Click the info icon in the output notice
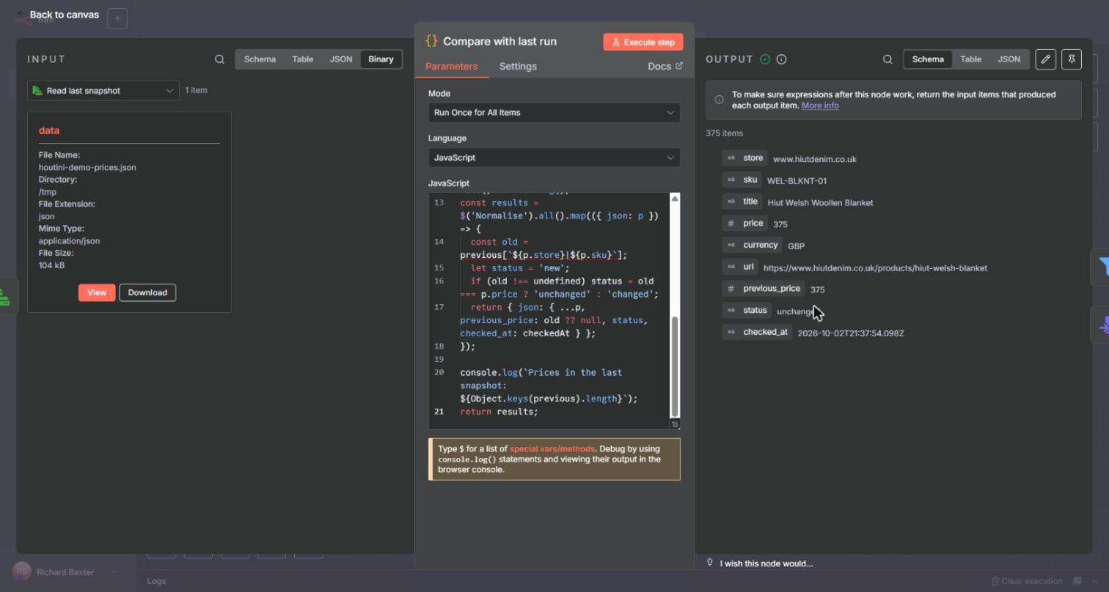This screenshot has width=1109, height=592. point(719,100)
